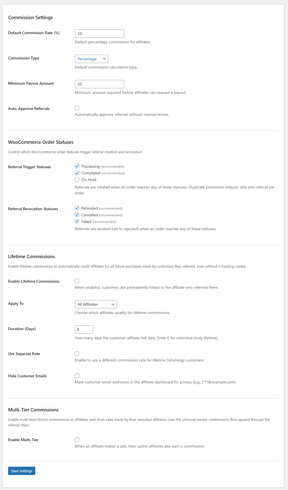The height and width of the screenshot is (490, 288).
Task: Enable Lifetime Commissions
Action: (x=77, y=281)
